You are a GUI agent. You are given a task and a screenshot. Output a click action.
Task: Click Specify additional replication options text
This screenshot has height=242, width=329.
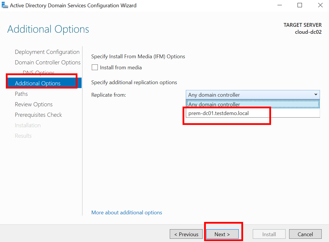click(x=134, y=82)
